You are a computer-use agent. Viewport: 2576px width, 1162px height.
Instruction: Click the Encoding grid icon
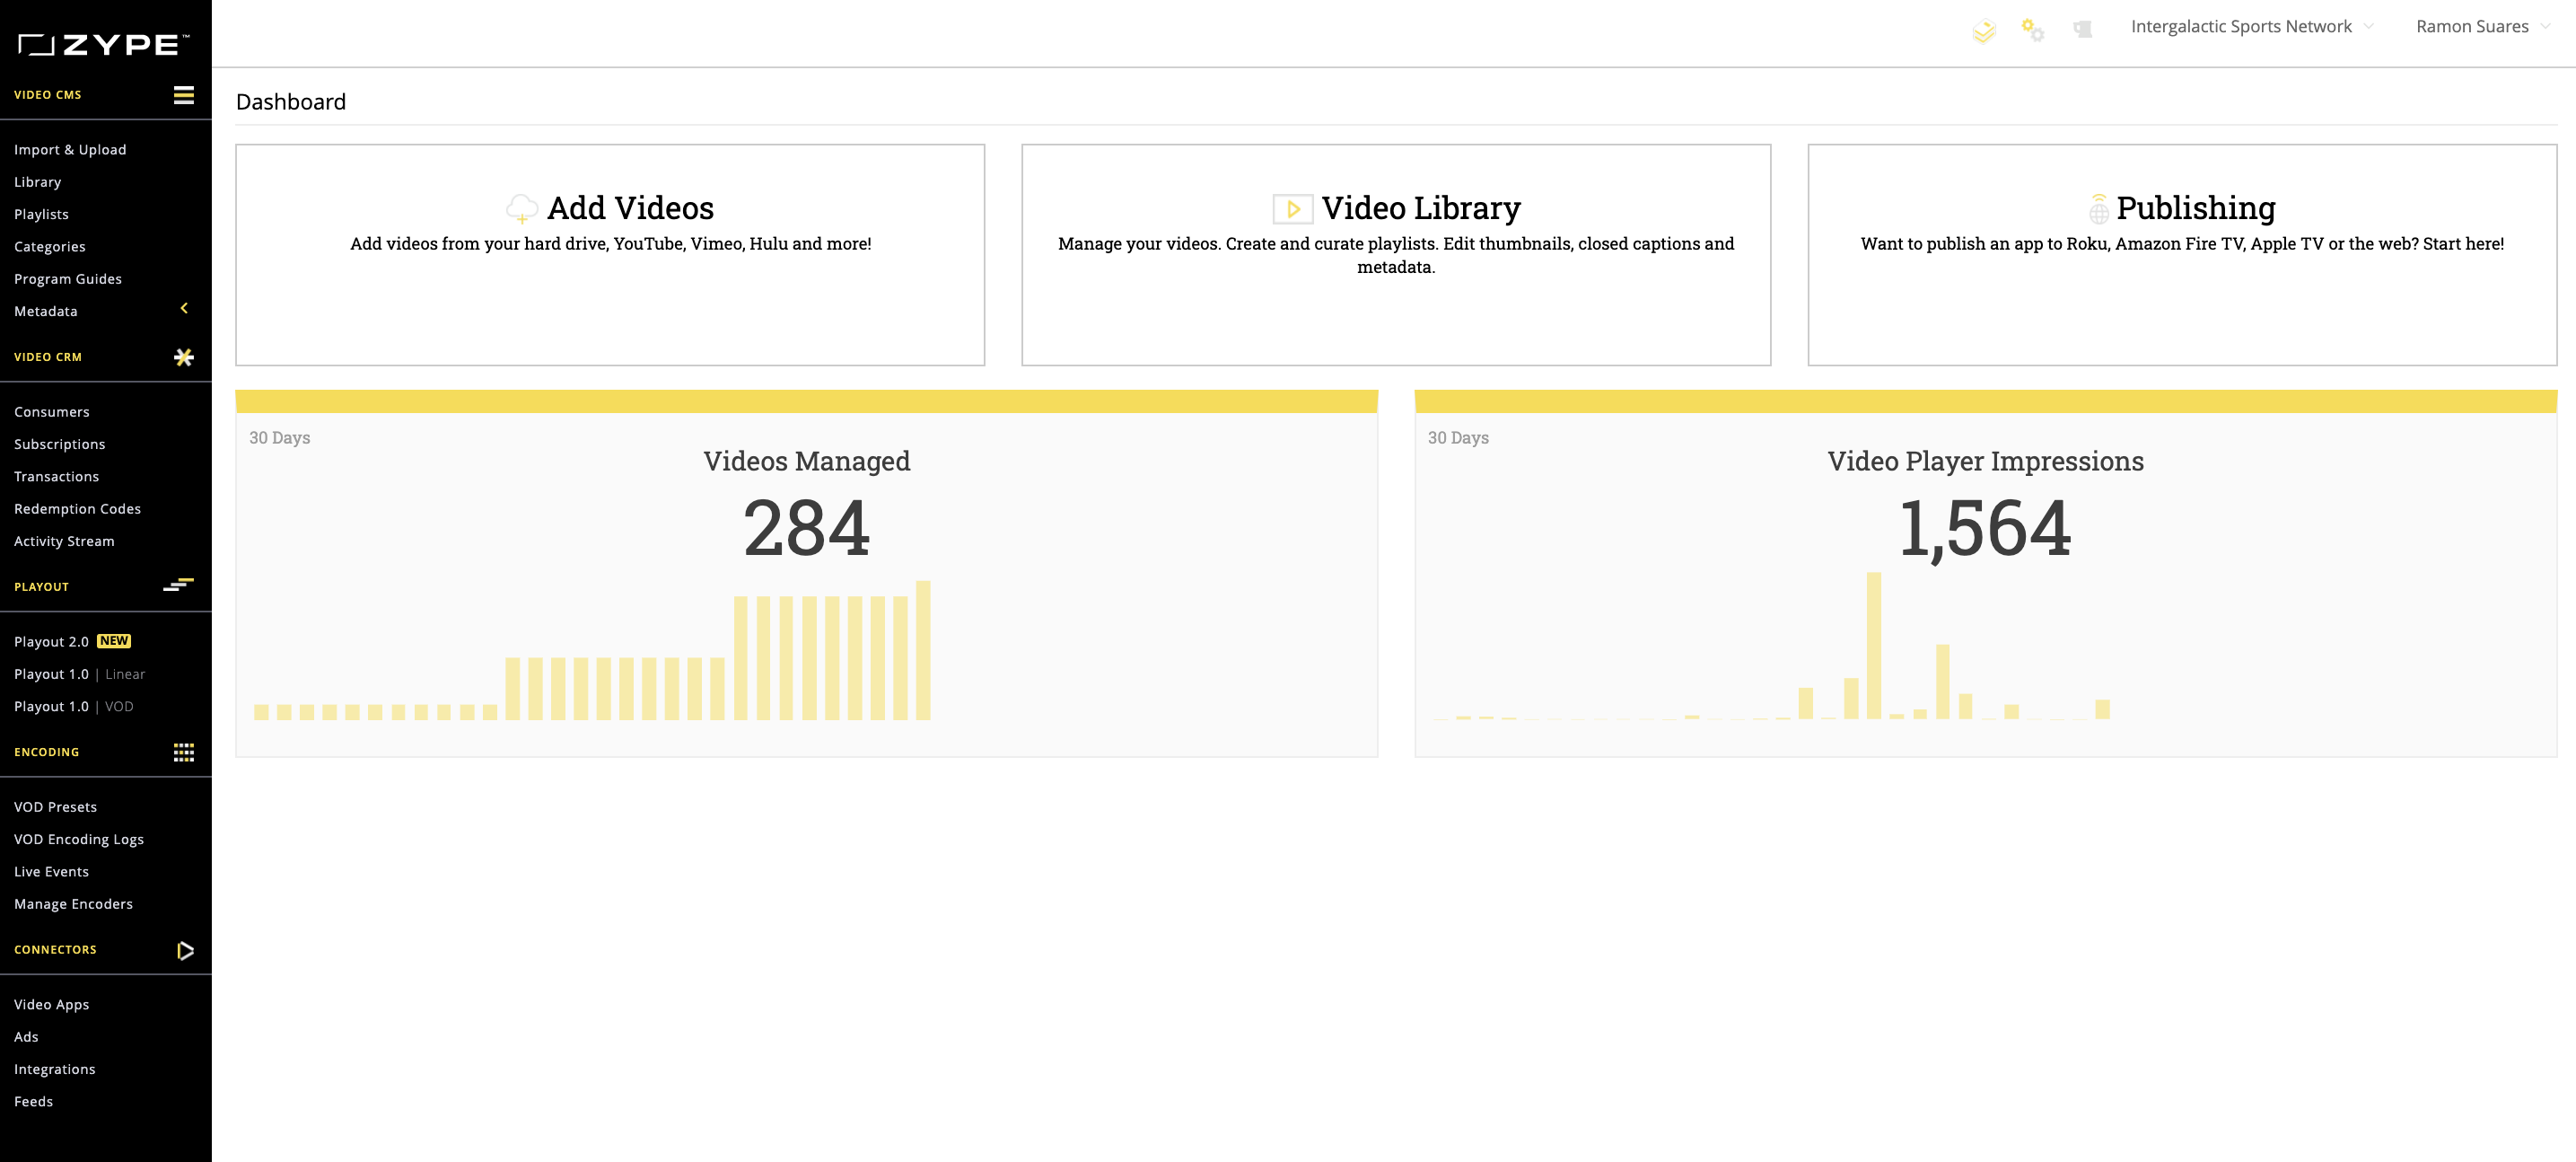[184, 753]
